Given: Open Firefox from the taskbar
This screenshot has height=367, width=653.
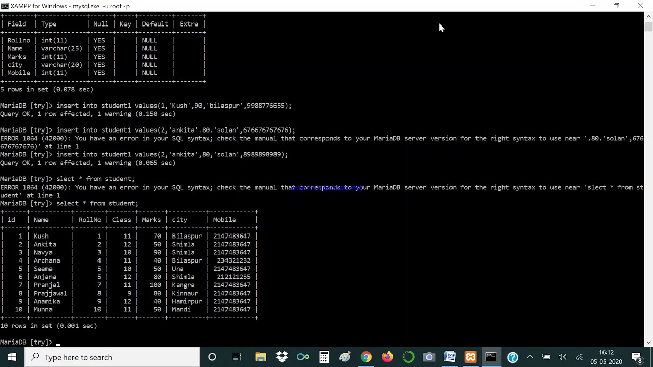Looking at the screenshot, I should point(387,357).
